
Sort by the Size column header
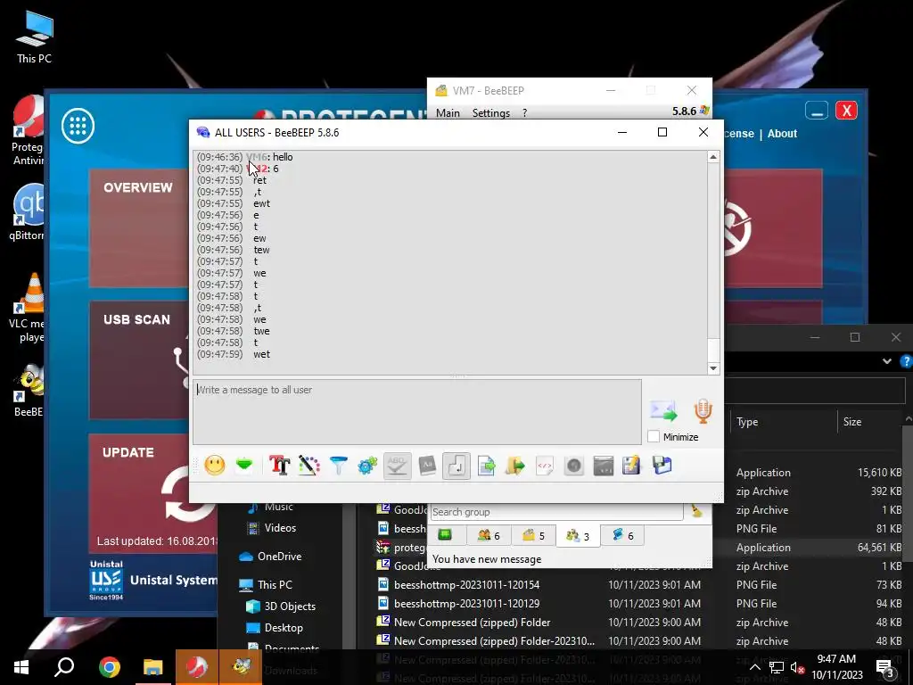(x=851, y=422)
